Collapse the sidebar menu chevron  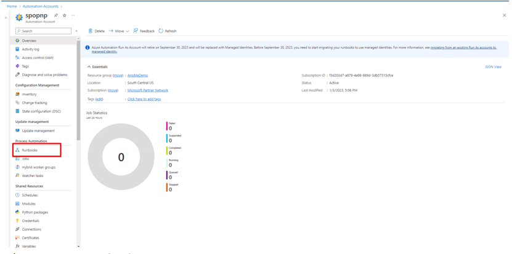(x=76, y=31)
